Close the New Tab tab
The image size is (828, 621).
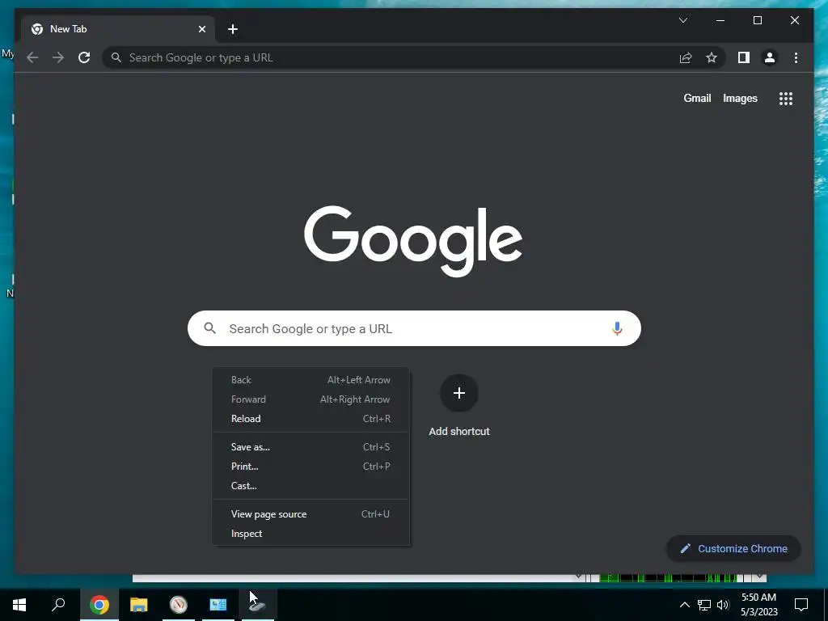(x=201, y=29)
